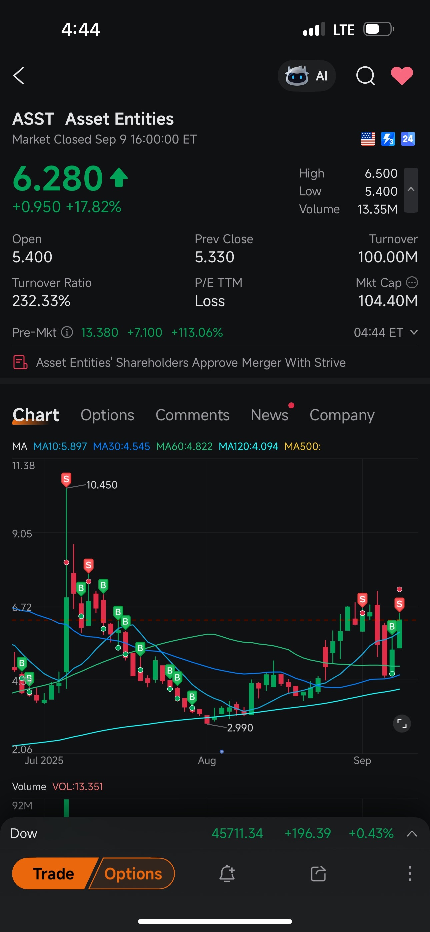
Task: Tap the blue lightning quote-level icon
Action: pyautogui.click(x=388, y=139)
